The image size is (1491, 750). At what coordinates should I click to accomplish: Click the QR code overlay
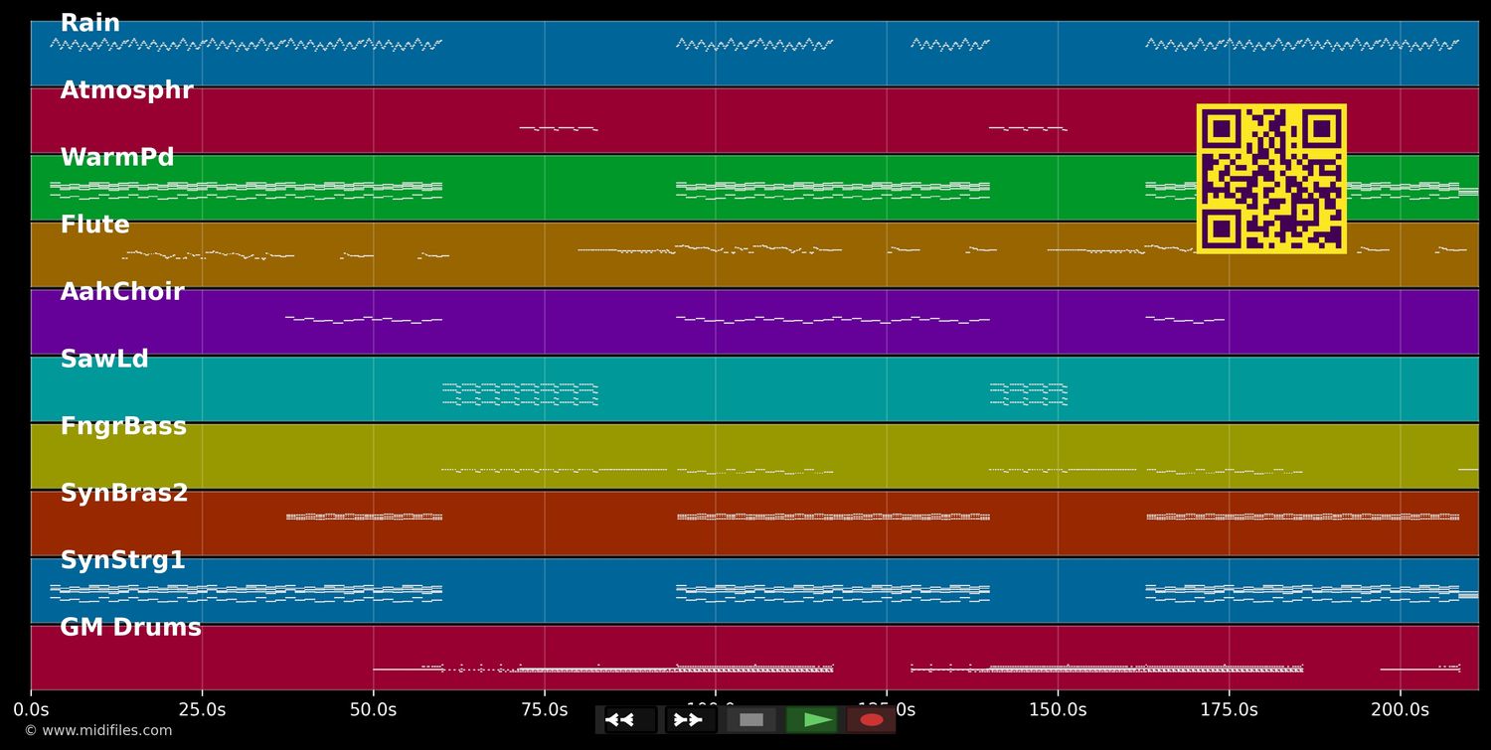pyautogui.click(x=1271, y=178)
